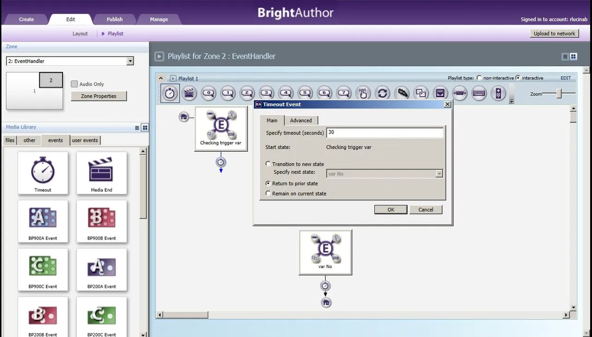The image size is (592, 337).
Task: Switch playlist area to thumbnail grid view
Action: (573, 56)
